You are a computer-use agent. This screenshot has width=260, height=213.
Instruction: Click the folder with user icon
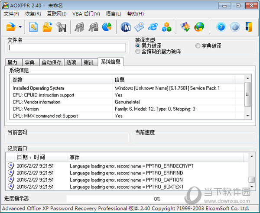[x=47, y=27]
